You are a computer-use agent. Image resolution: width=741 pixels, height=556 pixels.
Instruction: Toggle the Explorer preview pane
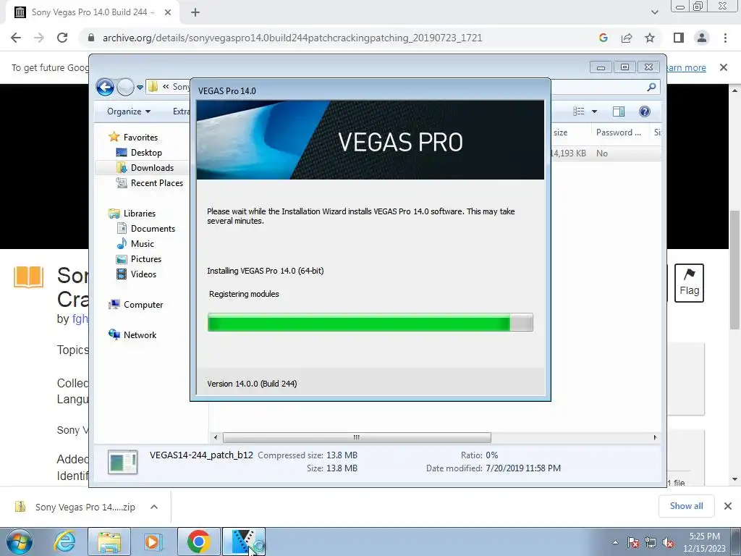619,111
